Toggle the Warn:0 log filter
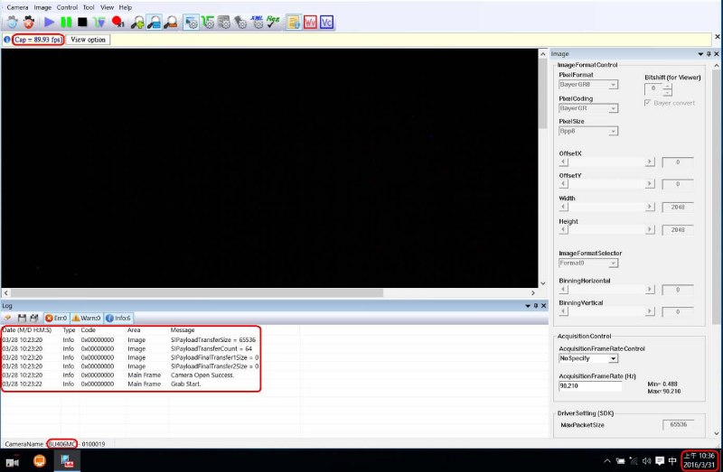The image size is (723, 472). (x=87, y=318)
